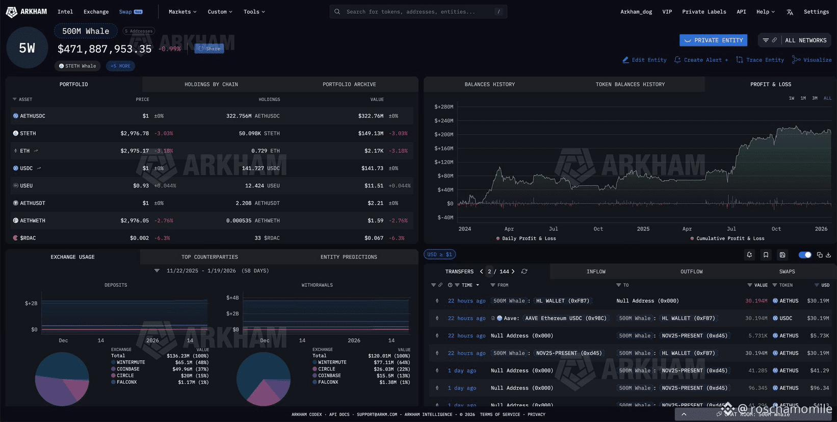The height and width of the screenshot is (422, 837).
Task: Focus the token and address search field
Action: coord(418,12)
